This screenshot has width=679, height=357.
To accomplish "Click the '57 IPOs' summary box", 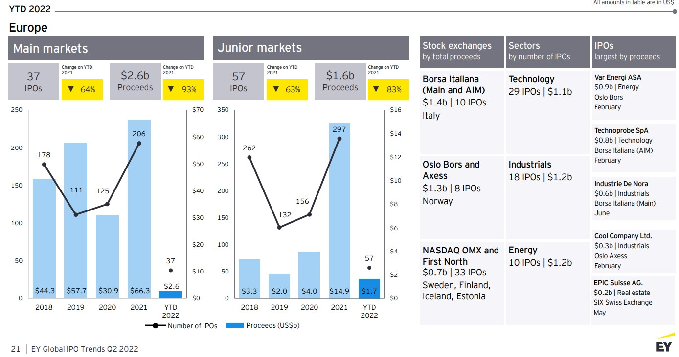I will click(238, 81).
